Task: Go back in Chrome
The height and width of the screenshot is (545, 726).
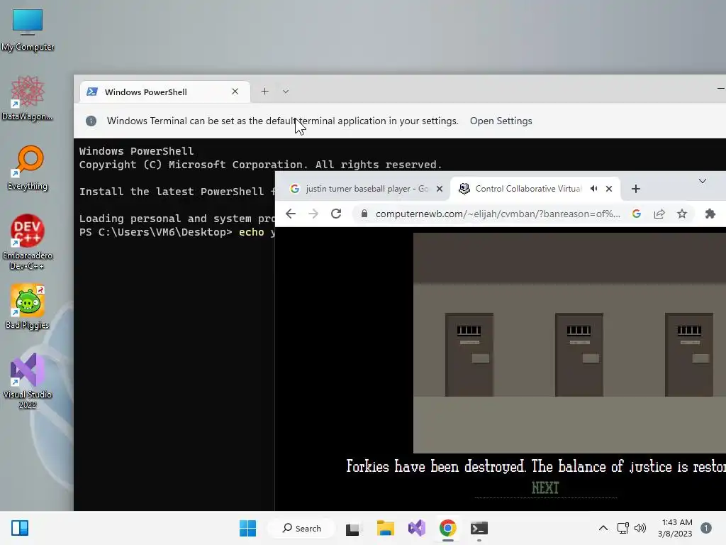Action: click(291, 214)
